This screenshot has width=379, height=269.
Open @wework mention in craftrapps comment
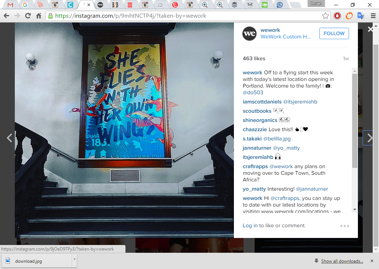281,167
